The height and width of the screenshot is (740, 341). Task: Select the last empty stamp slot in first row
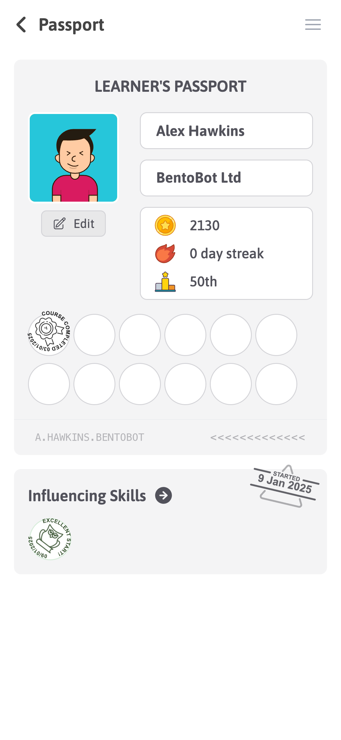coord(276,335)
